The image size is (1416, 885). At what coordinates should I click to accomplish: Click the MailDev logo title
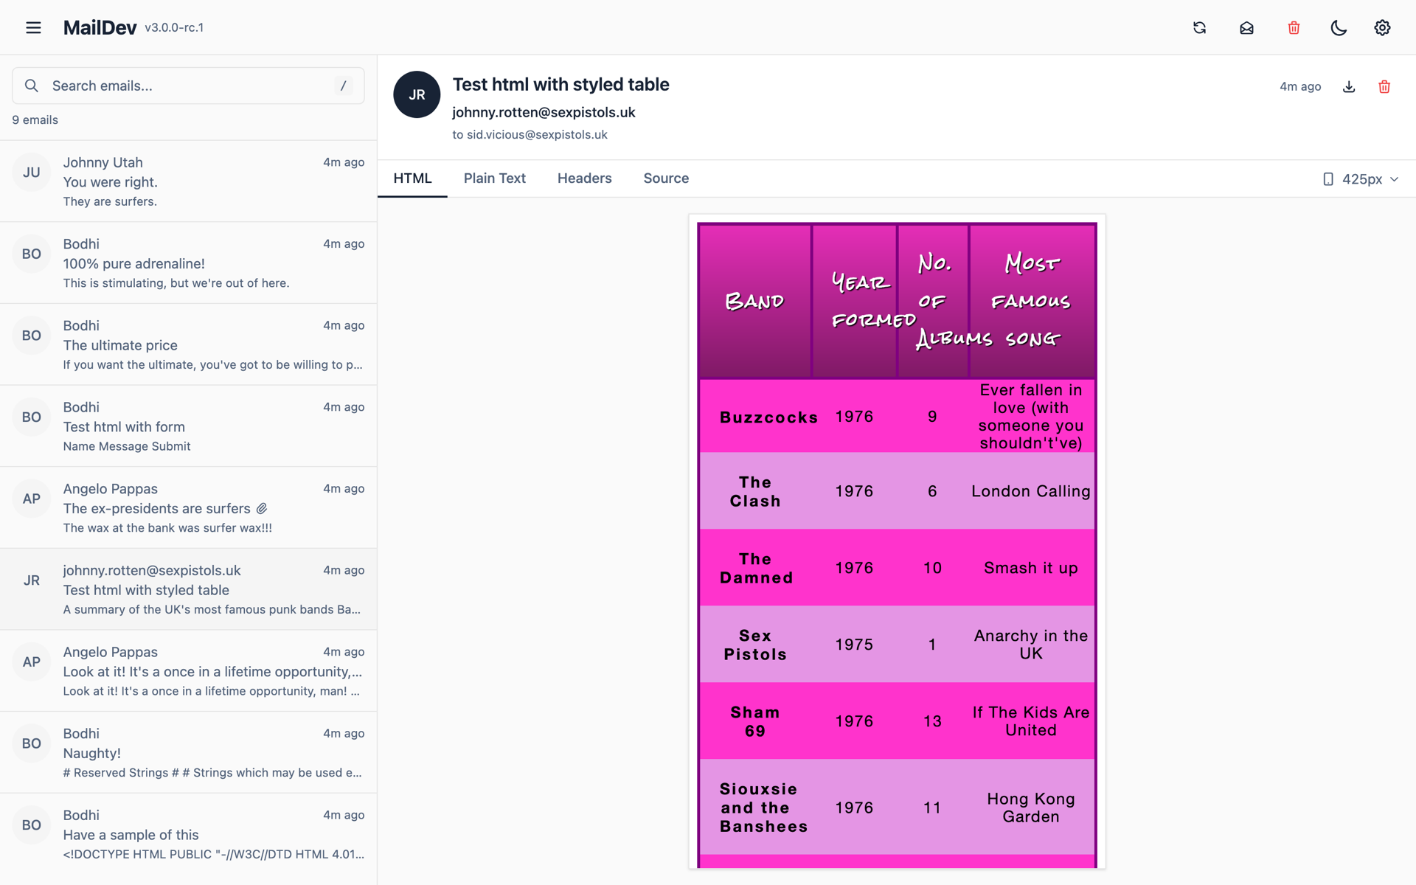point(100,27)
